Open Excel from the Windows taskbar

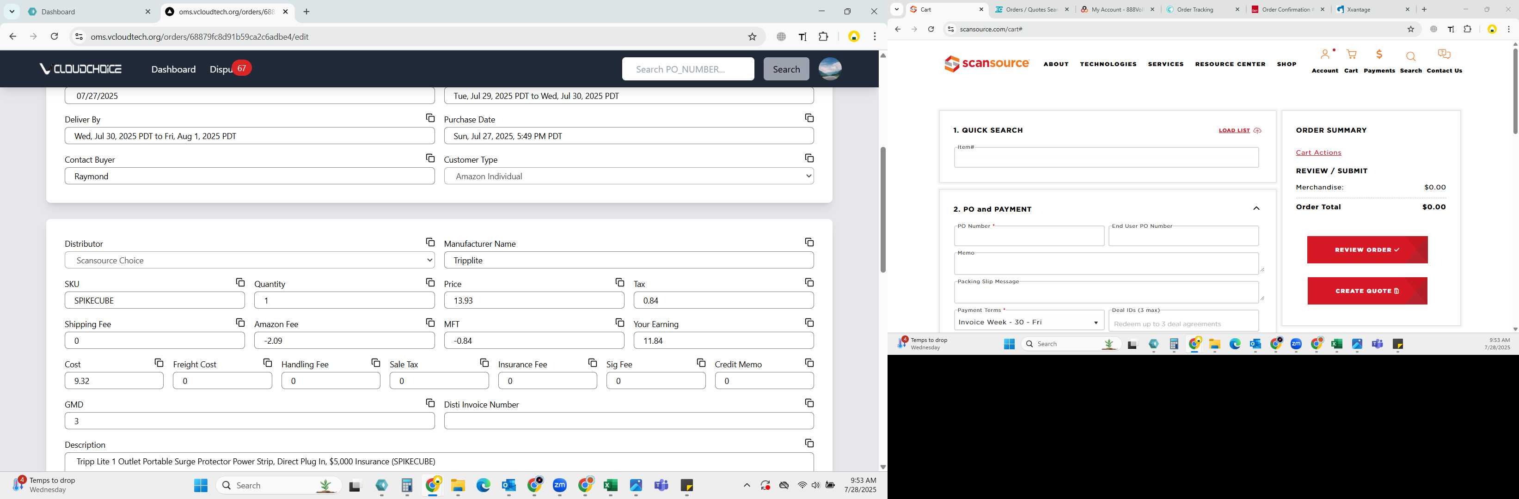[610, 486]
